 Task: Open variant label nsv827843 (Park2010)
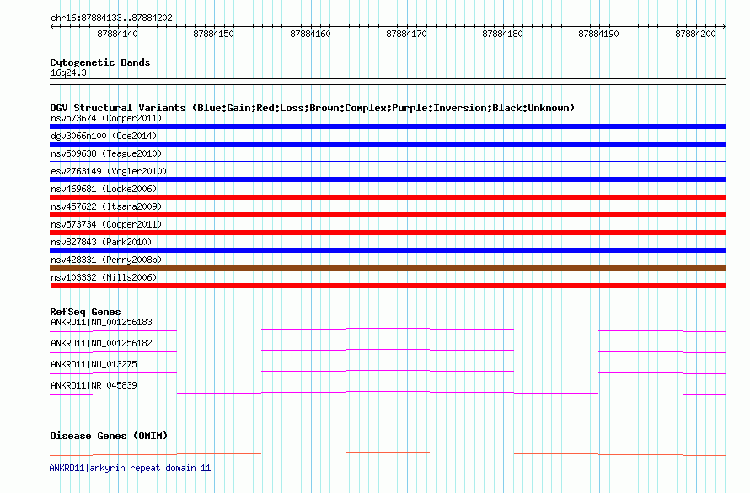coord(101,242)
